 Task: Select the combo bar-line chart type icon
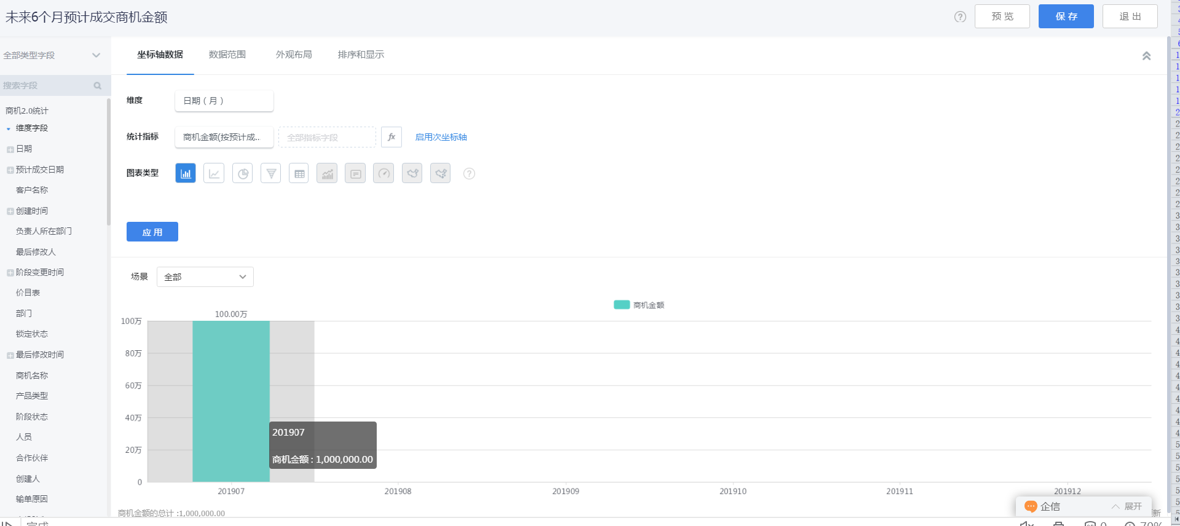(327, 173)
